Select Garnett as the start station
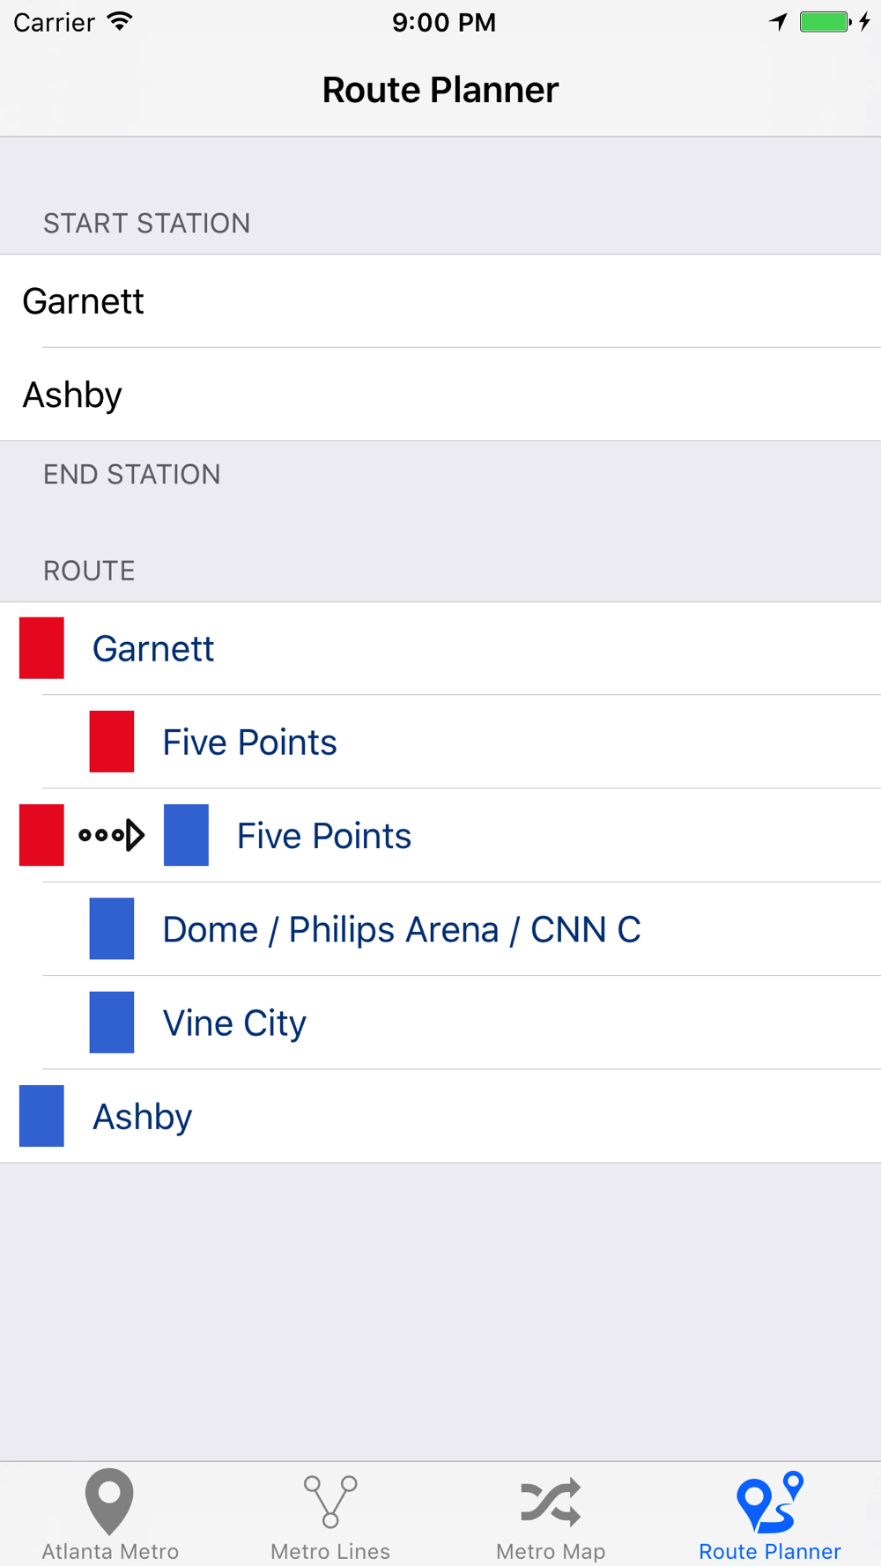Screen dimensions: 881x1566 [x=84, y=301]
